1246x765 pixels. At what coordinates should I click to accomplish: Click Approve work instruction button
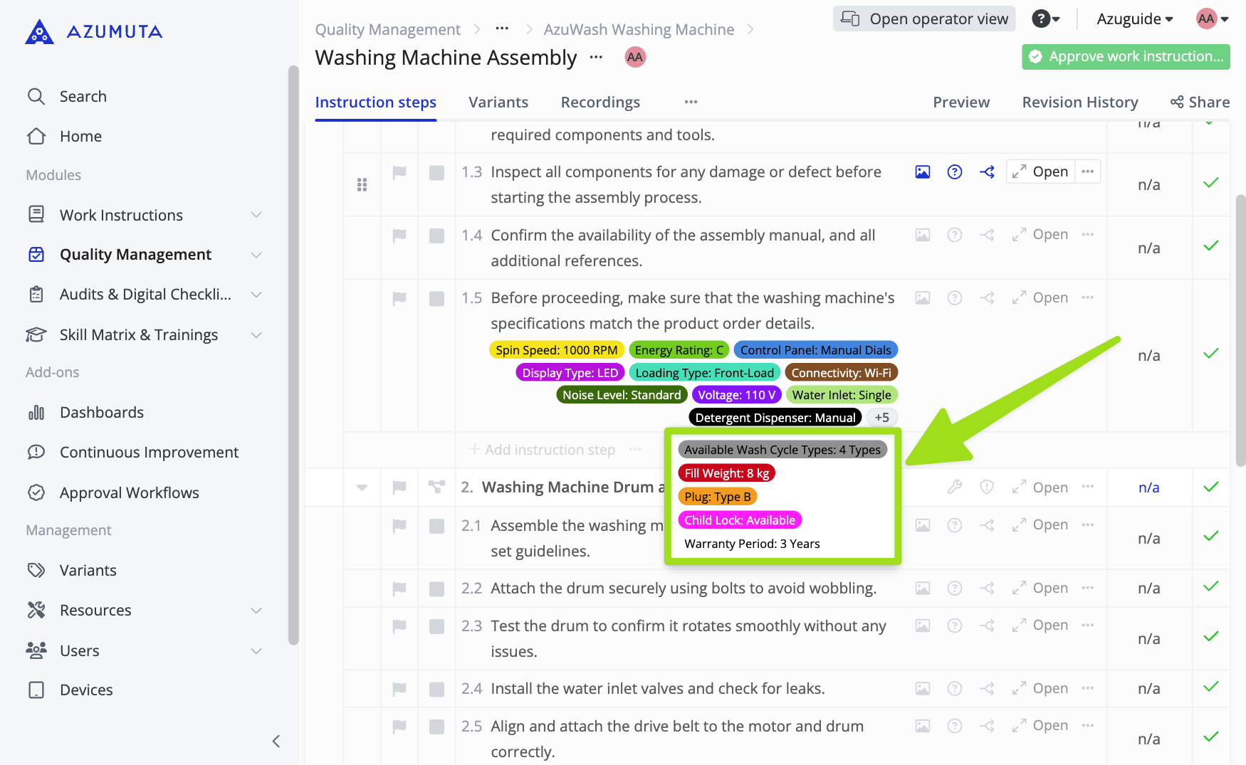point(1126,57)
